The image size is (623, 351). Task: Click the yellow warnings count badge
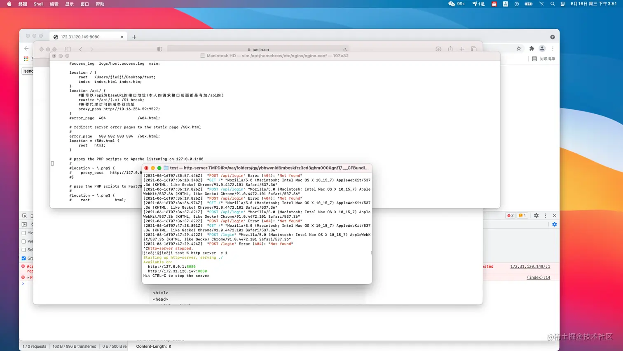click(x=522, y=215)
